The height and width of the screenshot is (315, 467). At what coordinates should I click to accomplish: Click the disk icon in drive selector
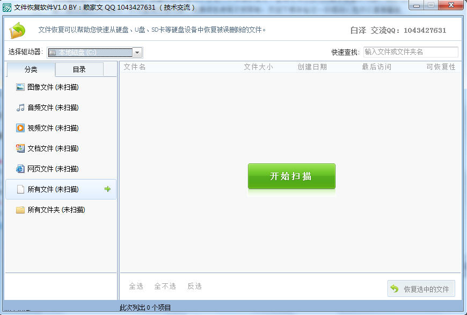(52, 53)
